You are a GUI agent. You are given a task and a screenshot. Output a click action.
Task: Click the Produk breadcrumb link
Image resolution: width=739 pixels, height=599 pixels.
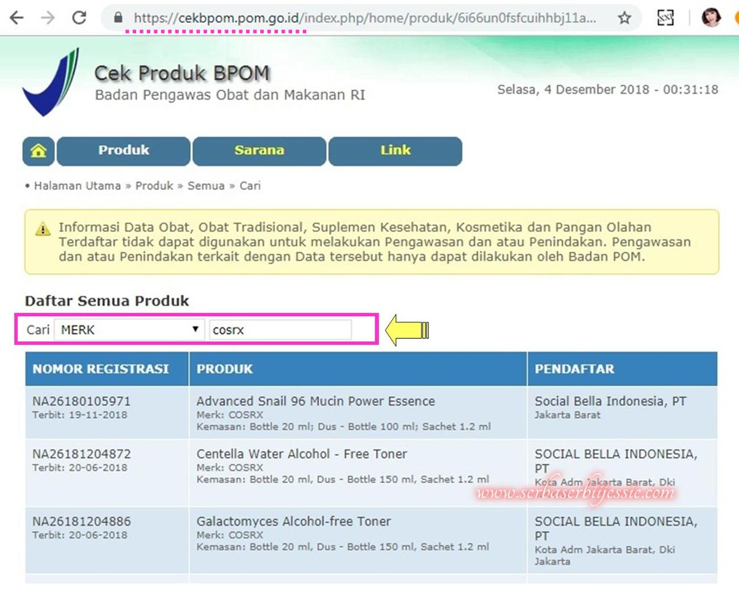pos(154,186)
